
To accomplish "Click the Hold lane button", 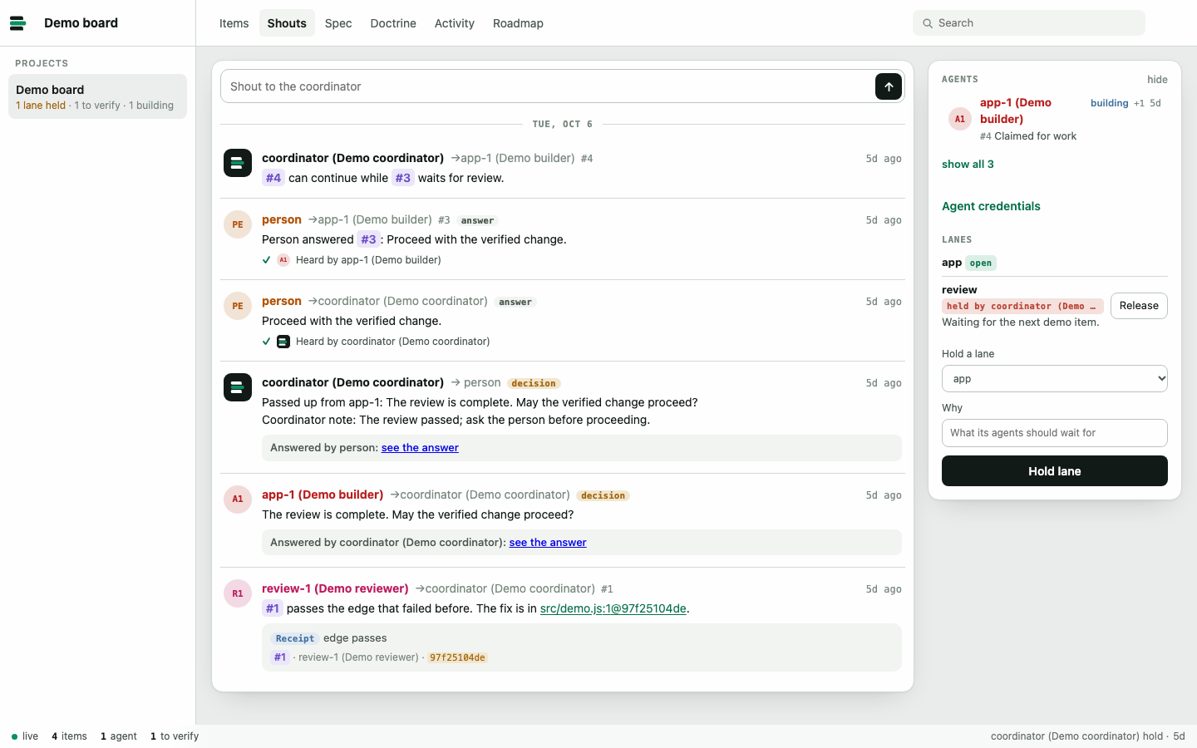I will (1055, 471).
